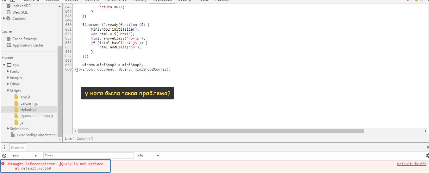Open console settings gear
This screenshot has width=429, height=173.
point(427,156)
